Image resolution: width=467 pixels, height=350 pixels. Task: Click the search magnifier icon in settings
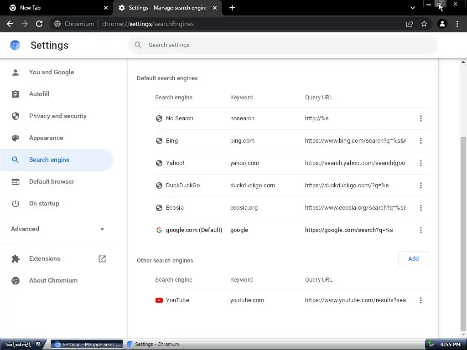pyautogui.click(x=138, y=45)
